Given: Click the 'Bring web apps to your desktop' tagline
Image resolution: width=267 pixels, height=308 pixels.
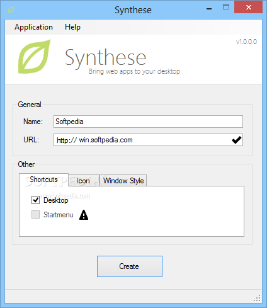Looking at the screenshot, I should click(x=135, y=71).
